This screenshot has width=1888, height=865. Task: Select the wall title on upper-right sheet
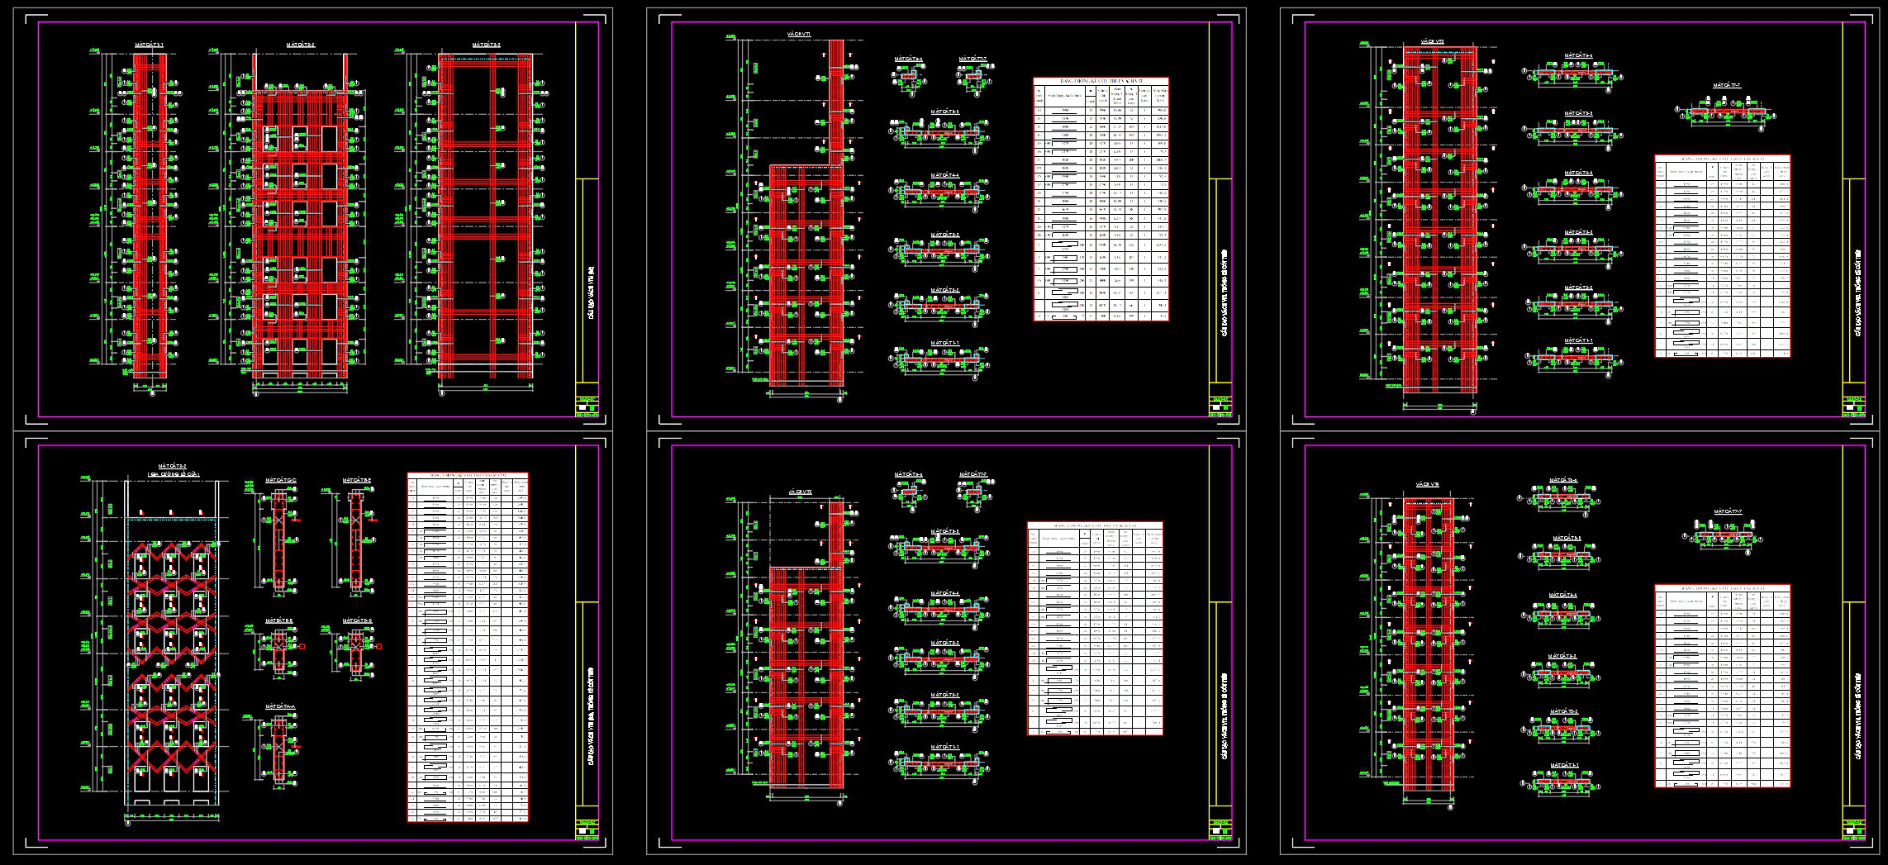[1432, 41]
